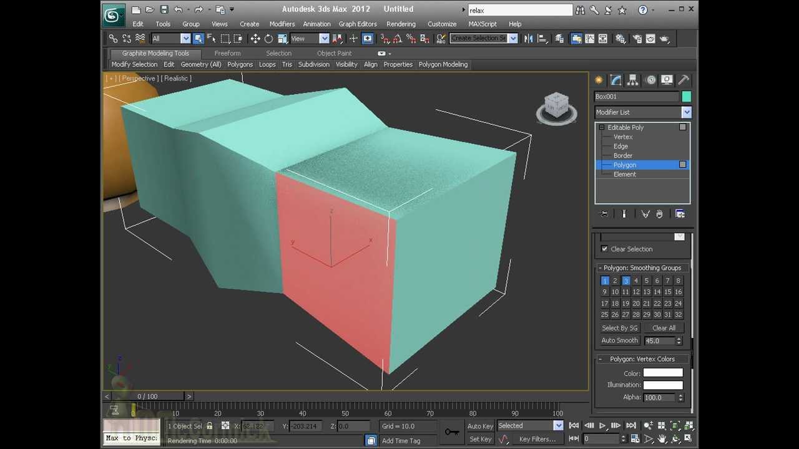
Task: Click the Auto Smooth button
Action: pos(620,340)
